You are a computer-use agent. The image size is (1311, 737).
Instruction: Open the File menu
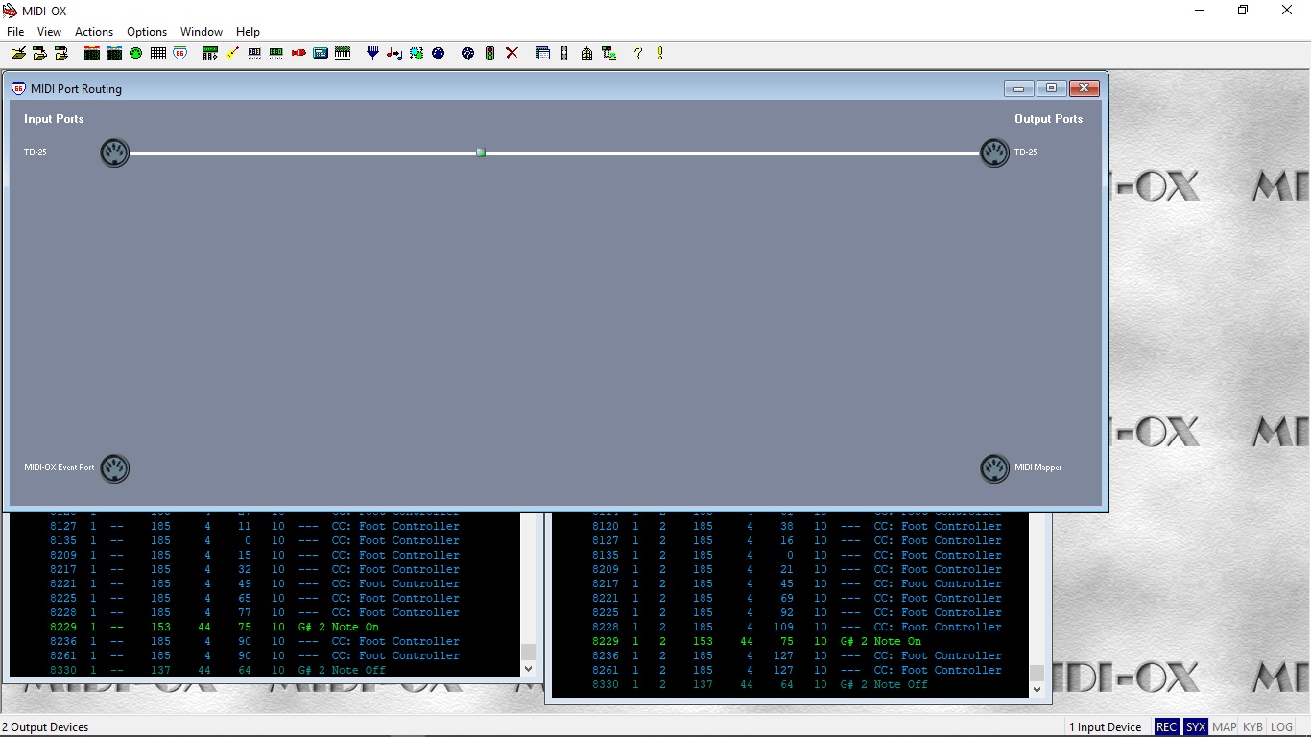[x=15, y=32]
